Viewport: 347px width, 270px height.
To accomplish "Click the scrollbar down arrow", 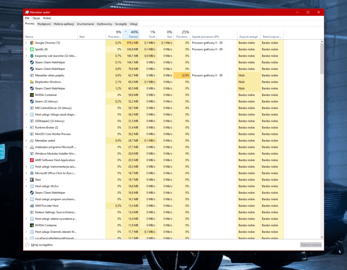I will pos(322,237).
